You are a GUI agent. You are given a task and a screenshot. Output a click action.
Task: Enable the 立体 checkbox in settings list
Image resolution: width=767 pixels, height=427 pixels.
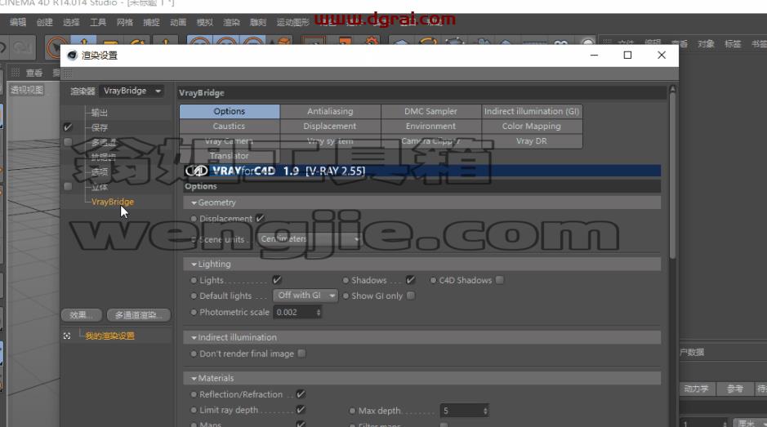pos(68,186)
